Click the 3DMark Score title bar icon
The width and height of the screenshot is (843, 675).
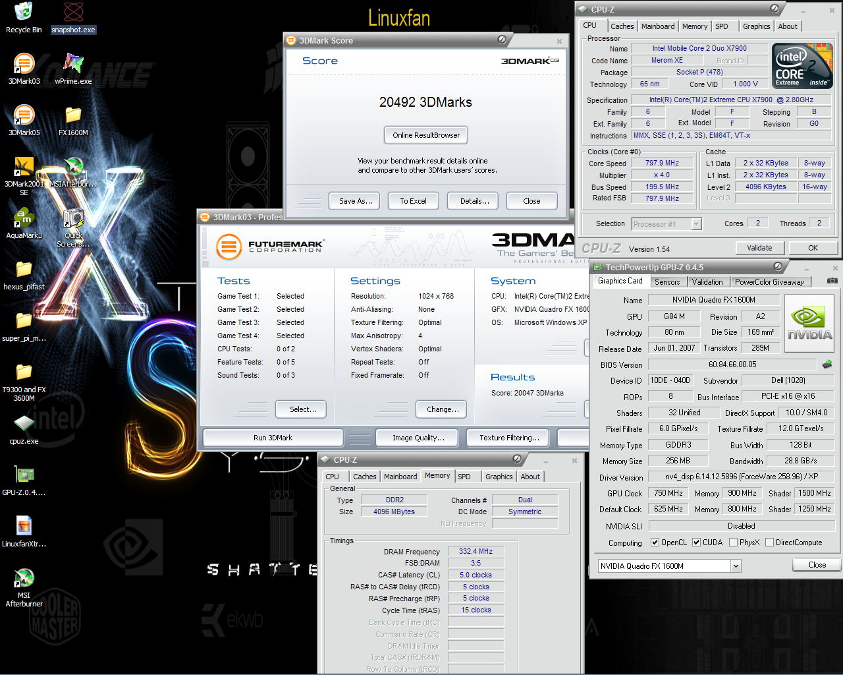(291, 40)
